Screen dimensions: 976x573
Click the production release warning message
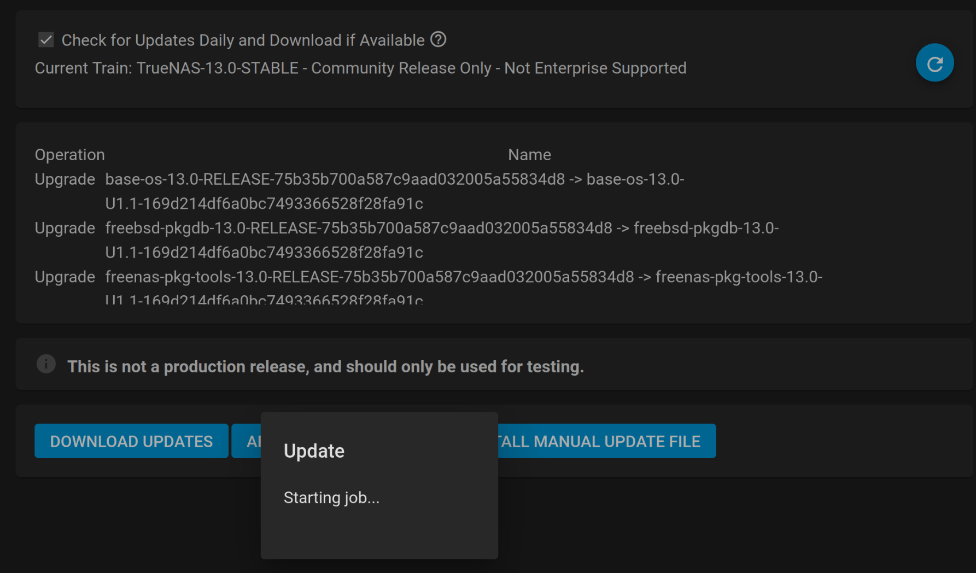tap(326, 366)
